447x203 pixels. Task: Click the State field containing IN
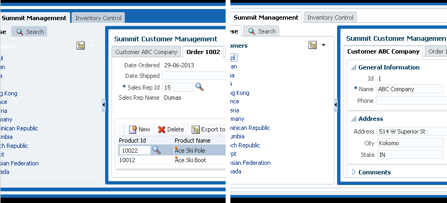(410, 155)
